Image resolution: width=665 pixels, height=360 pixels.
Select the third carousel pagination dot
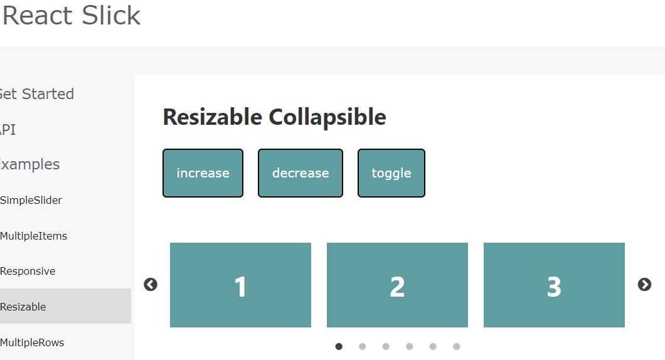coord(386,346)
